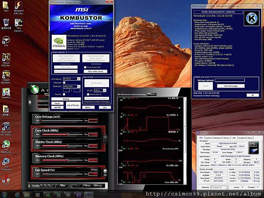Image resolution: width=264 pixels, height=198 pixels.
Task: Click the Shader Clock slider handle
Action: pos(68,146)
